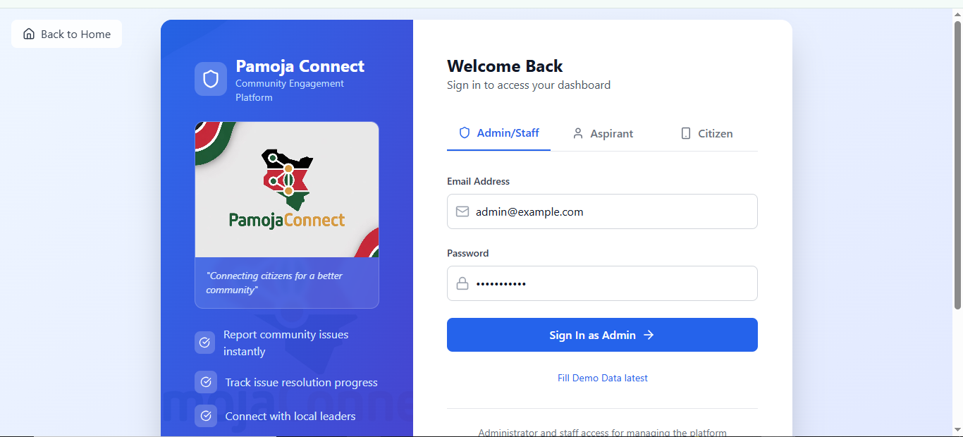
Task: Click the padlock icon in the password field
Action: [462, 283]
